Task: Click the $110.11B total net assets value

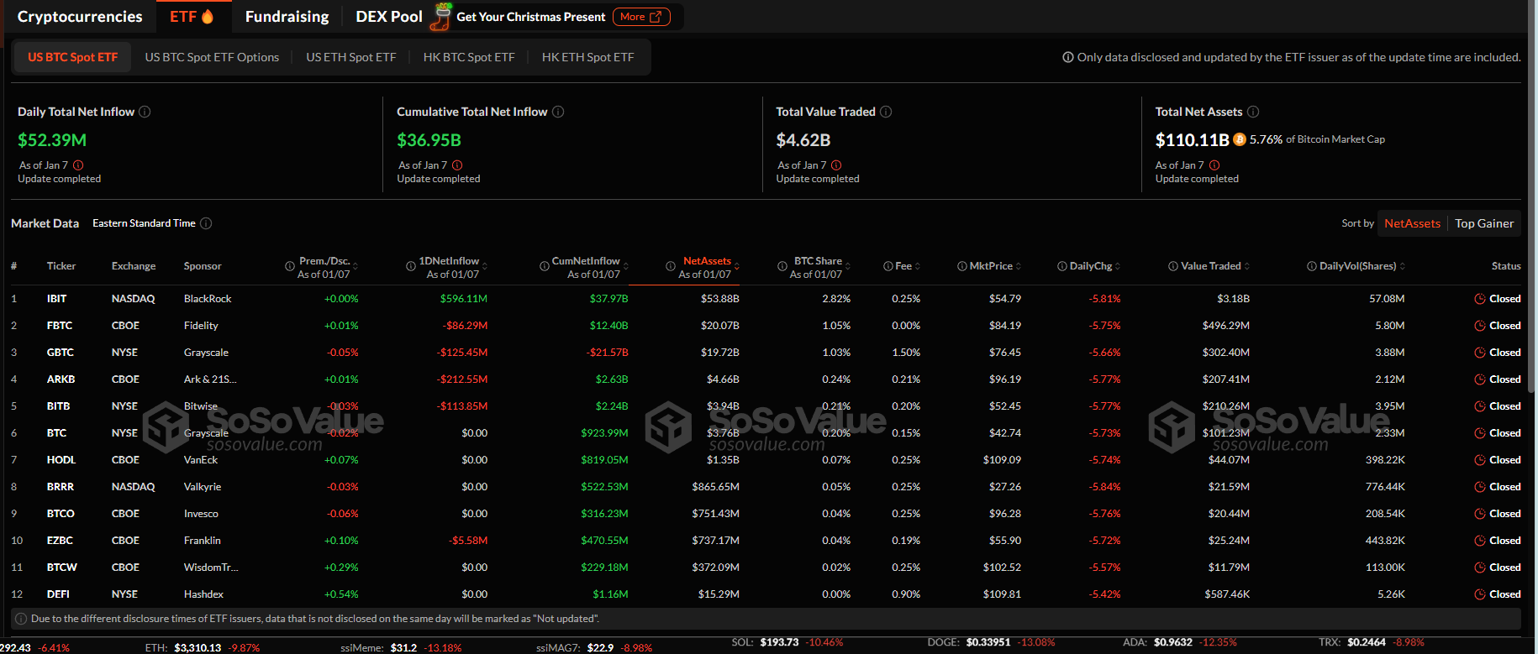Action: coord(1192,139)
